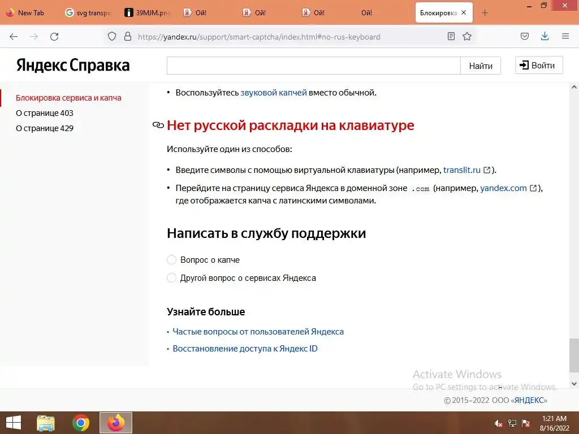Launch Google Chrome from the taskbar
The height and width of the screenshot is (434, 579).
click(81, 423)
